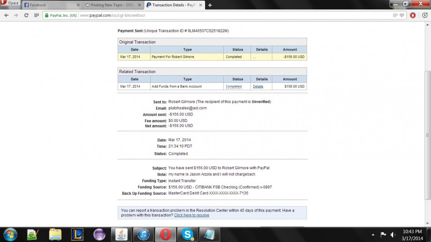The image size is (431, 242).
Task: Click the 'Click here to resolve' link
Action: tap(191, 215)
